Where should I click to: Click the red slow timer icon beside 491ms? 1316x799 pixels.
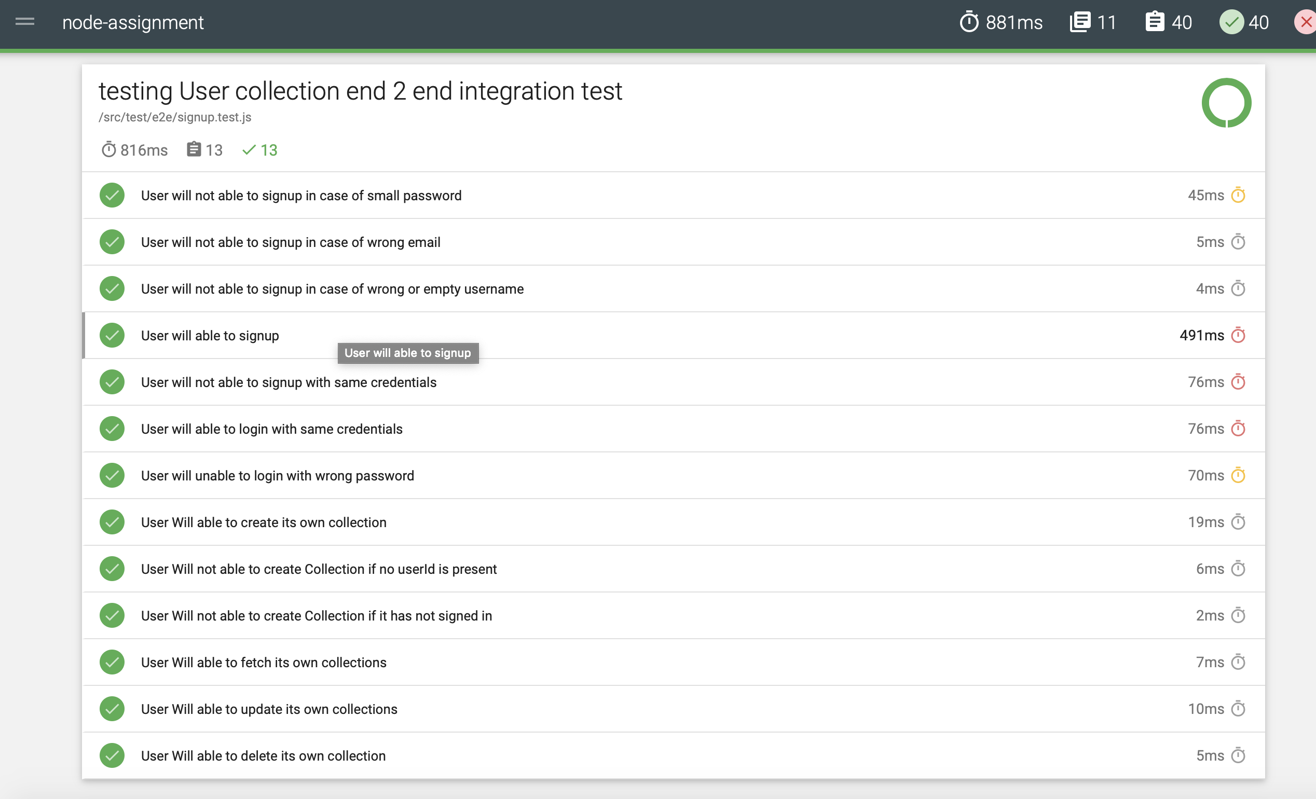(1238, 335)
